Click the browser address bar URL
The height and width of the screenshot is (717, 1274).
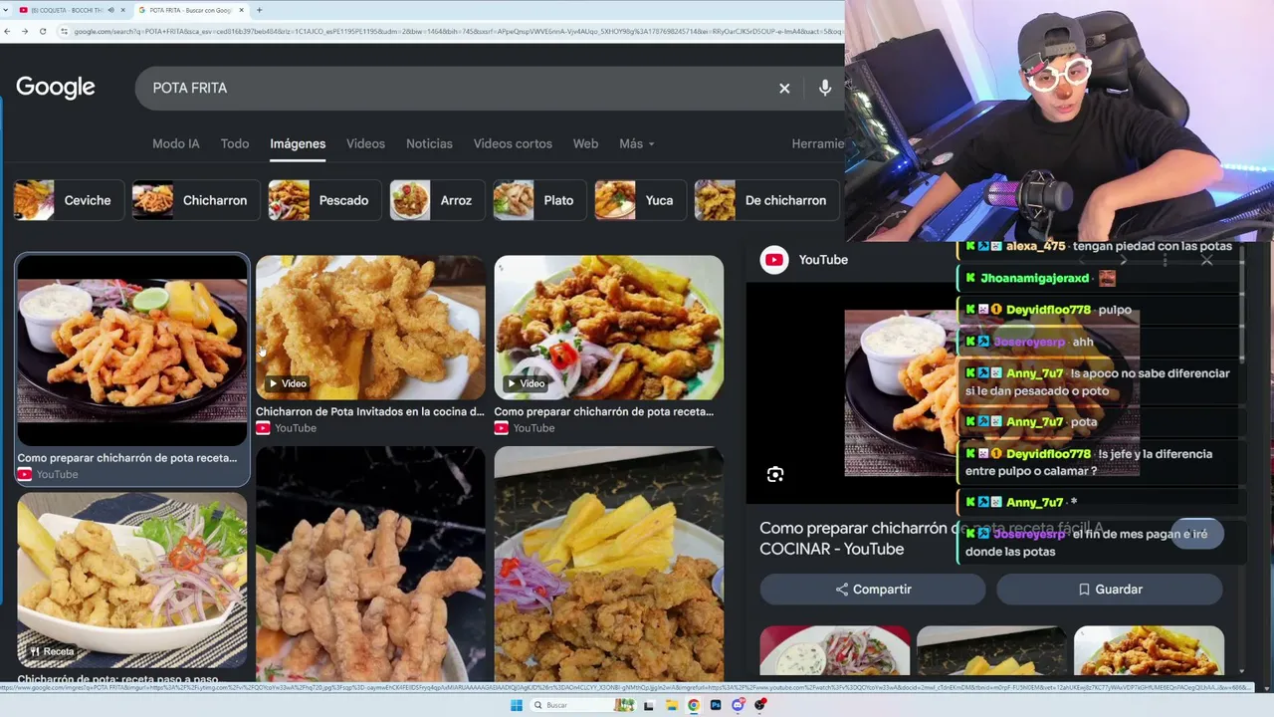pos(458,31)
